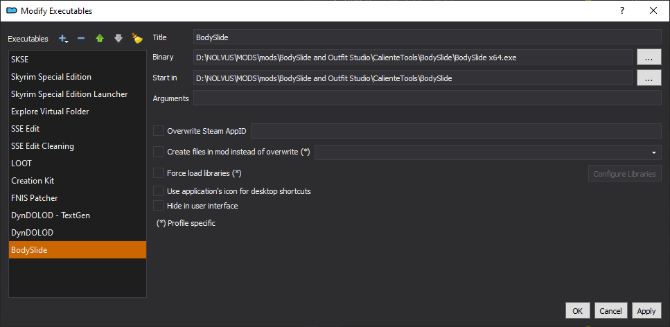The width and height of the screenshot is (670, 327).
Task: Open the mod selection dropdown arrow
Action: 654,152
